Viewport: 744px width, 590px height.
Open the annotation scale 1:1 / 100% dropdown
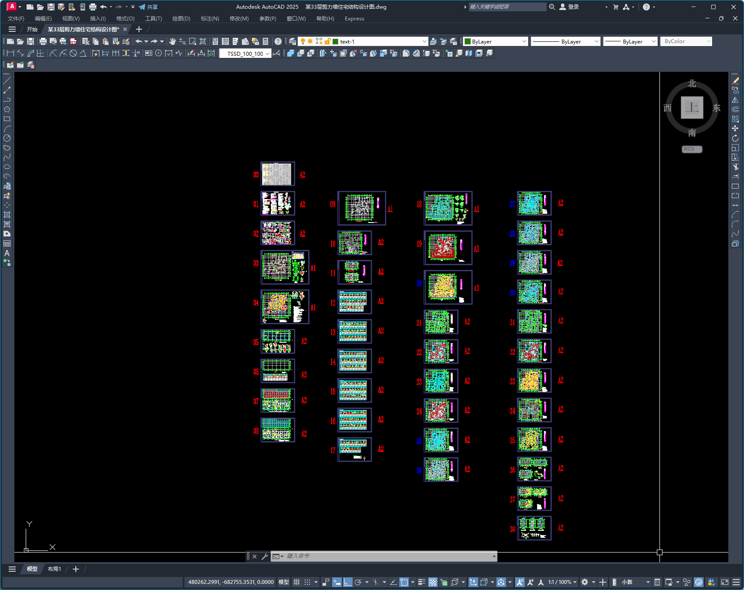[562, 582]
